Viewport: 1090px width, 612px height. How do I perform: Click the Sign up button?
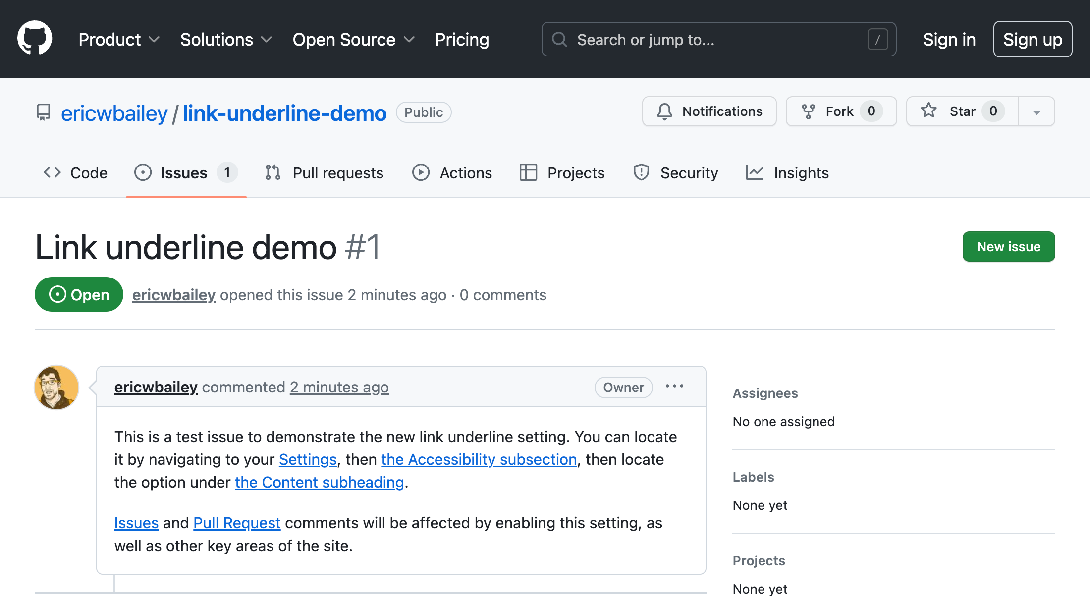[1033, 39]
